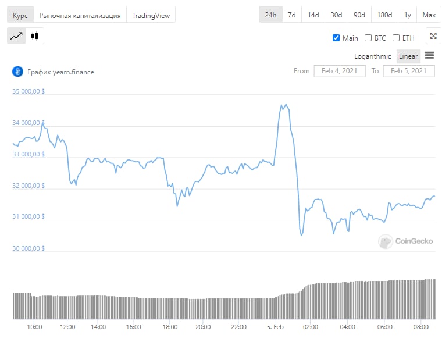Switch chart to Linear scale
The height and width of the screenshot is (342, 442).
click(408, 56)
